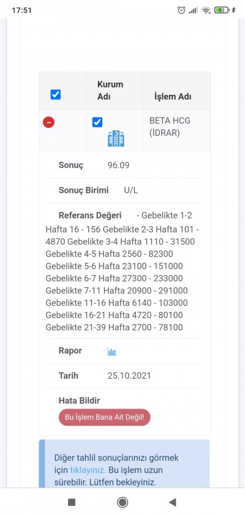Tap the İşlem Adı column header
The image size is (245, 517).
click(173, 97)
